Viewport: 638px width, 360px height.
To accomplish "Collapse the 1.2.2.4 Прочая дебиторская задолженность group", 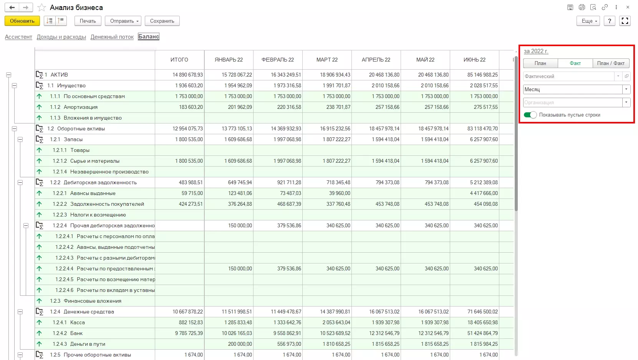I will [26, 225].
